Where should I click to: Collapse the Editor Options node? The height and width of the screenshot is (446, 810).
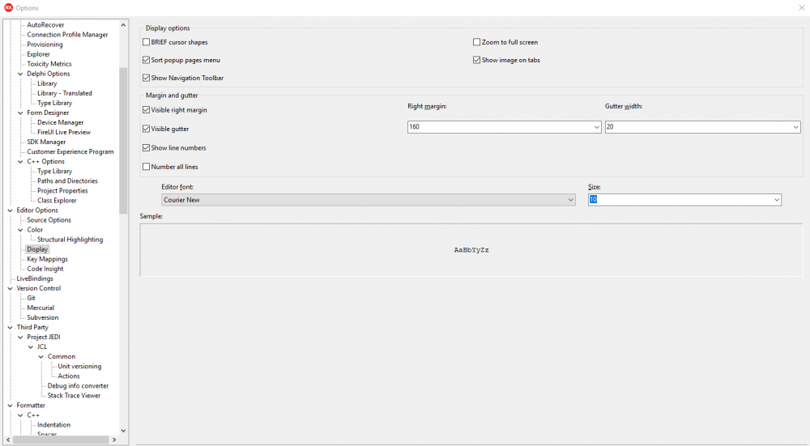point(11,210)
